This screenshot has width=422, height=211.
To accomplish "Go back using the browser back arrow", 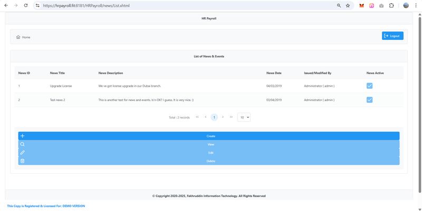I will (x=6, y=6).
